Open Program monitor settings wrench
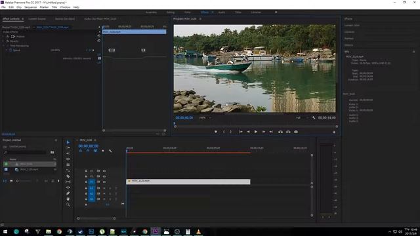The image size is (420, 236). (314, 118)
